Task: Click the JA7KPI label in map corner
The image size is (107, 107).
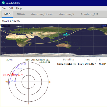Action: click(4, 26)
